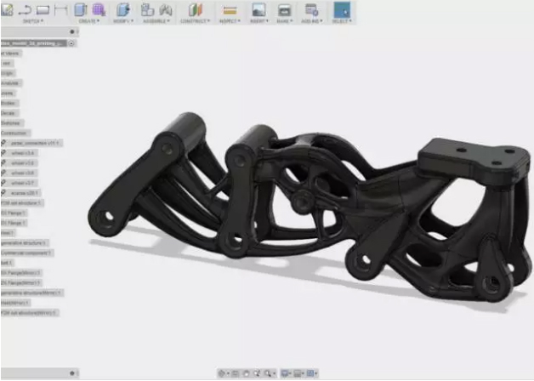This screenshot has height=381, width=534.
Task: Choose the Joint tool icon
Action: coord(165,9)
